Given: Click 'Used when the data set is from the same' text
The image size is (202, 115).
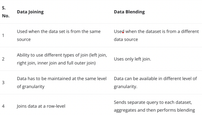Looking at the screenshot, I should click(59, 31).
